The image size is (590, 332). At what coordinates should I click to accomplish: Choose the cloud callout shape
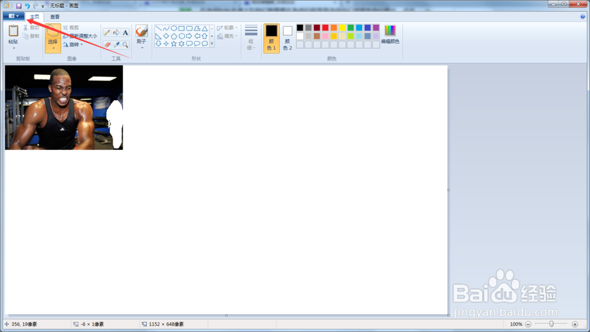[205, 44]
